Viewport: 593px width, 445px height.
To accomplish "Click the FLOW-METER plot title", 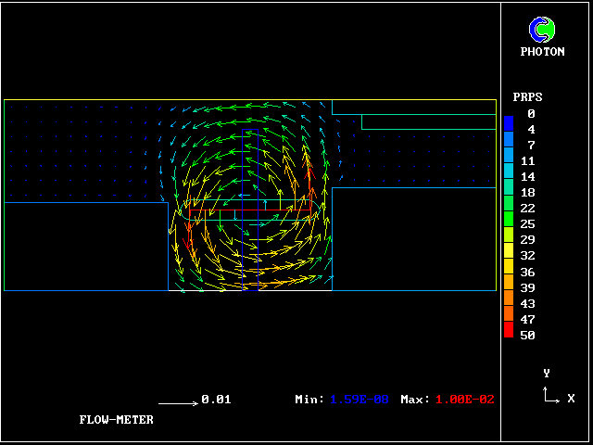I will [117, 420].
